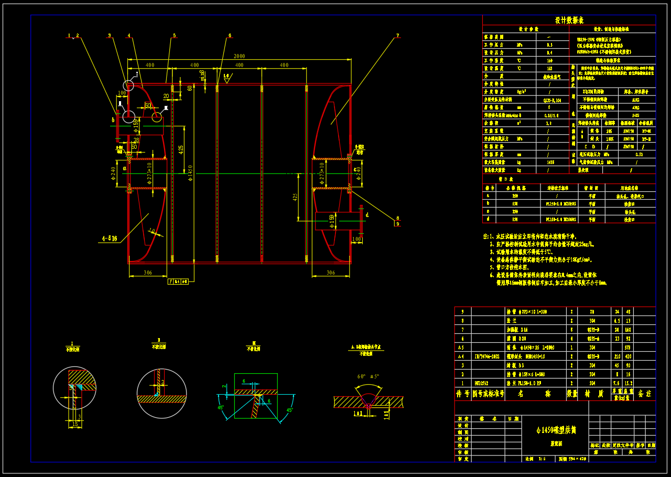This screenshot has width=671, height=477.
Task: Select part callout number 7
Action: click(397, 36)
